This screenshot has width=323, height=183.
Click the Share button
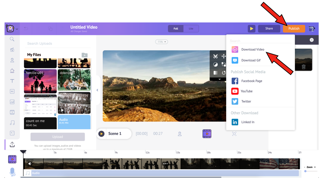click(x=269, y=29)
